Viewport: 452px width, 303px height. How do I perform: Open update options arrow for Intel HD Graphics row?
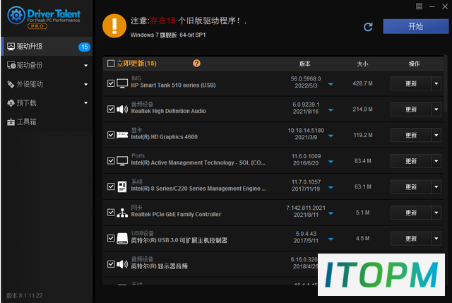point(436,135)
